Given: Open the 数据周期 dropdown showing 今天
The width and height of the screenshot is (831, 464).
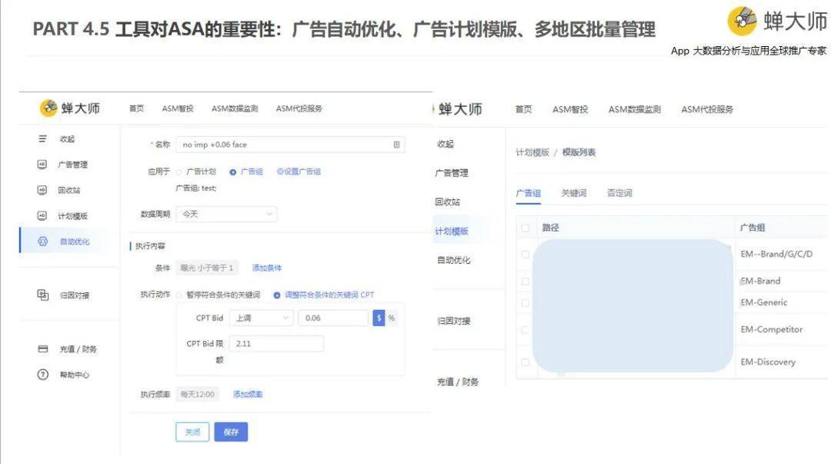Looking at the screenshot, I should coord(226,214).
